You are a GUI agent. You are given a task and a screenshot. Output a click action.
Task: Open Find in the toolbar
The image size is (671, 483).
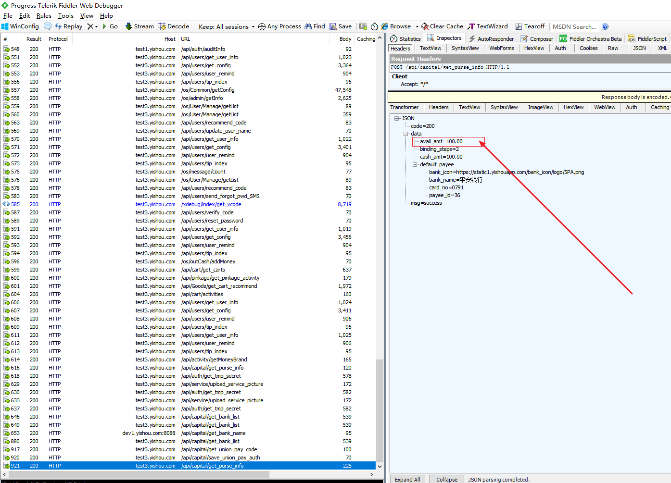[315, 26]
